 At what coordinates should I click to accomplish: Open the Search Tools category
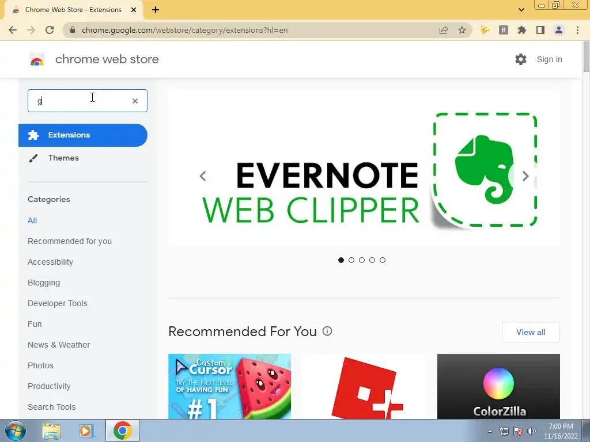[x=51, y=407]
